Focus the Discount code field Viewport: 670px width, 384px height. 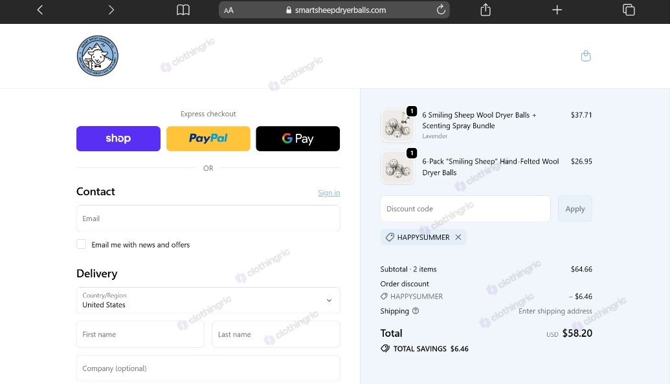pyautogui.click(x=465, y=209)
